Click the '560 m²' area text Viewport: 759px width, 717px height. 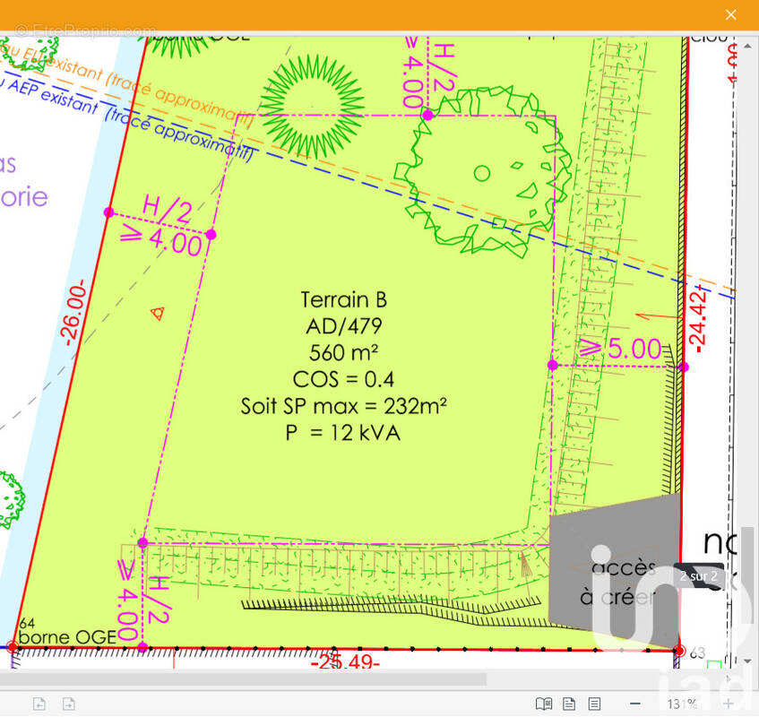pos(344,352)
